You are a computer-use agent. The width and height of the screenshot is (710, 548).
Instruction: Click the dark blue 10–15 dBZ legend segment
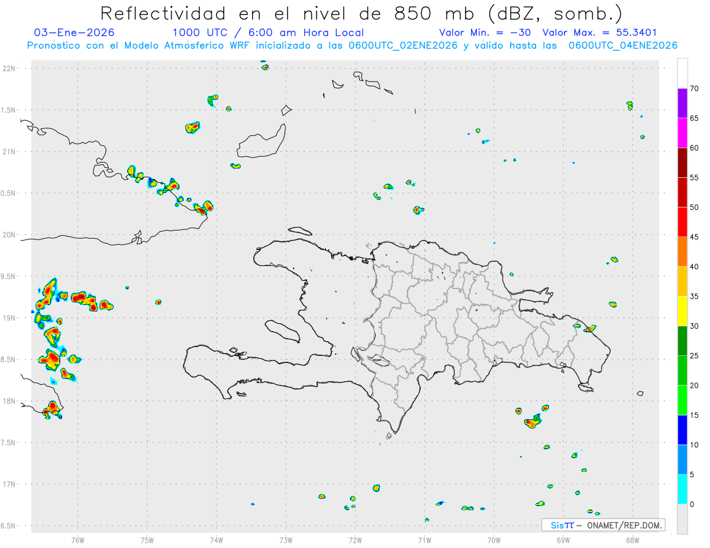tap(682, 430)
